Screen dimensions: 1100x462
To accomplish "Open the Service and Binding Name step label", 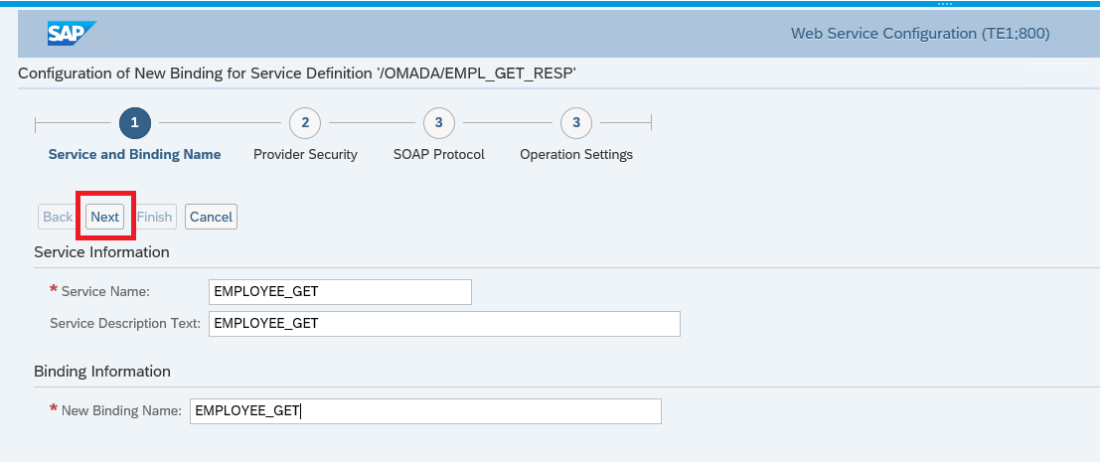I will point(135,154).
